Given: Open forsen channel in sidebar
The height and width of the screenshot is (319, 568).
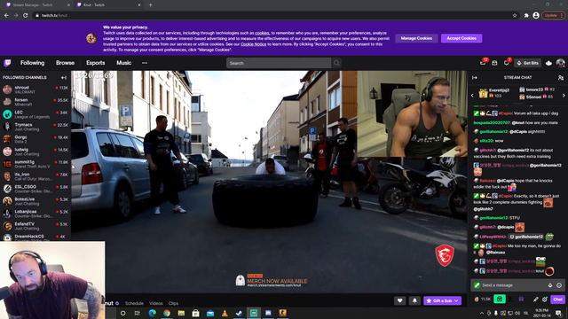Looking at the screenshot, I should pyautogui.click(x=35, y=102).
